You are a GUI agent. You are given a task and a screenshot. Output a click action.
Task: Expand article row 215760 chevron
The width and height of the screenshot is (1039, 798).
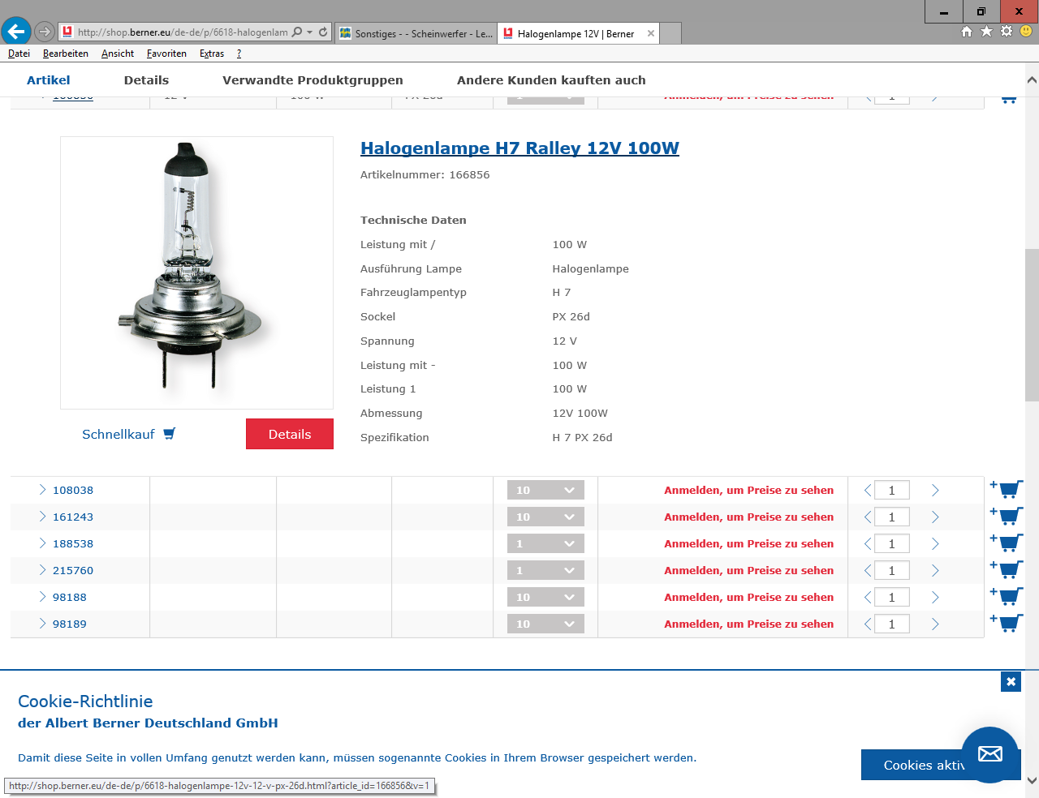pos(42,569)
